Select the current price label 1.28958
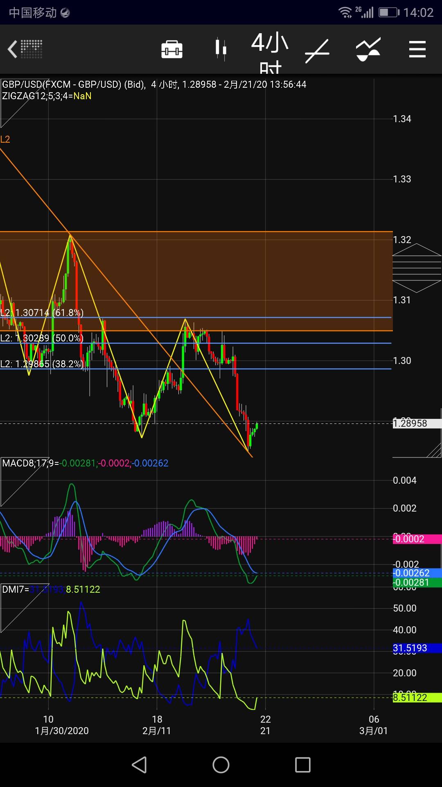Viewport: 442px width, 787px height. coord(417,423)
